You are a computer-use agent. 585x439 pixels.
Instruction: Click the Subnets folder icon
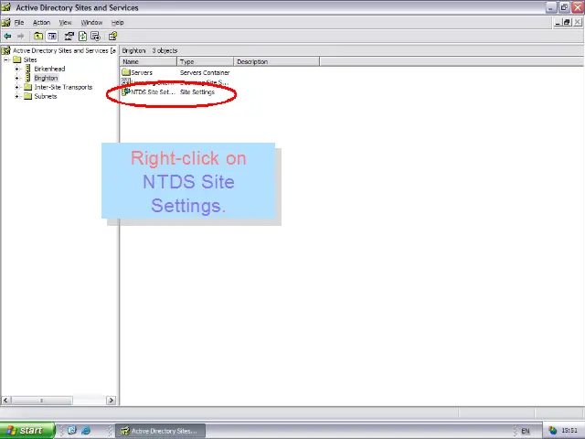click(28, 96)
